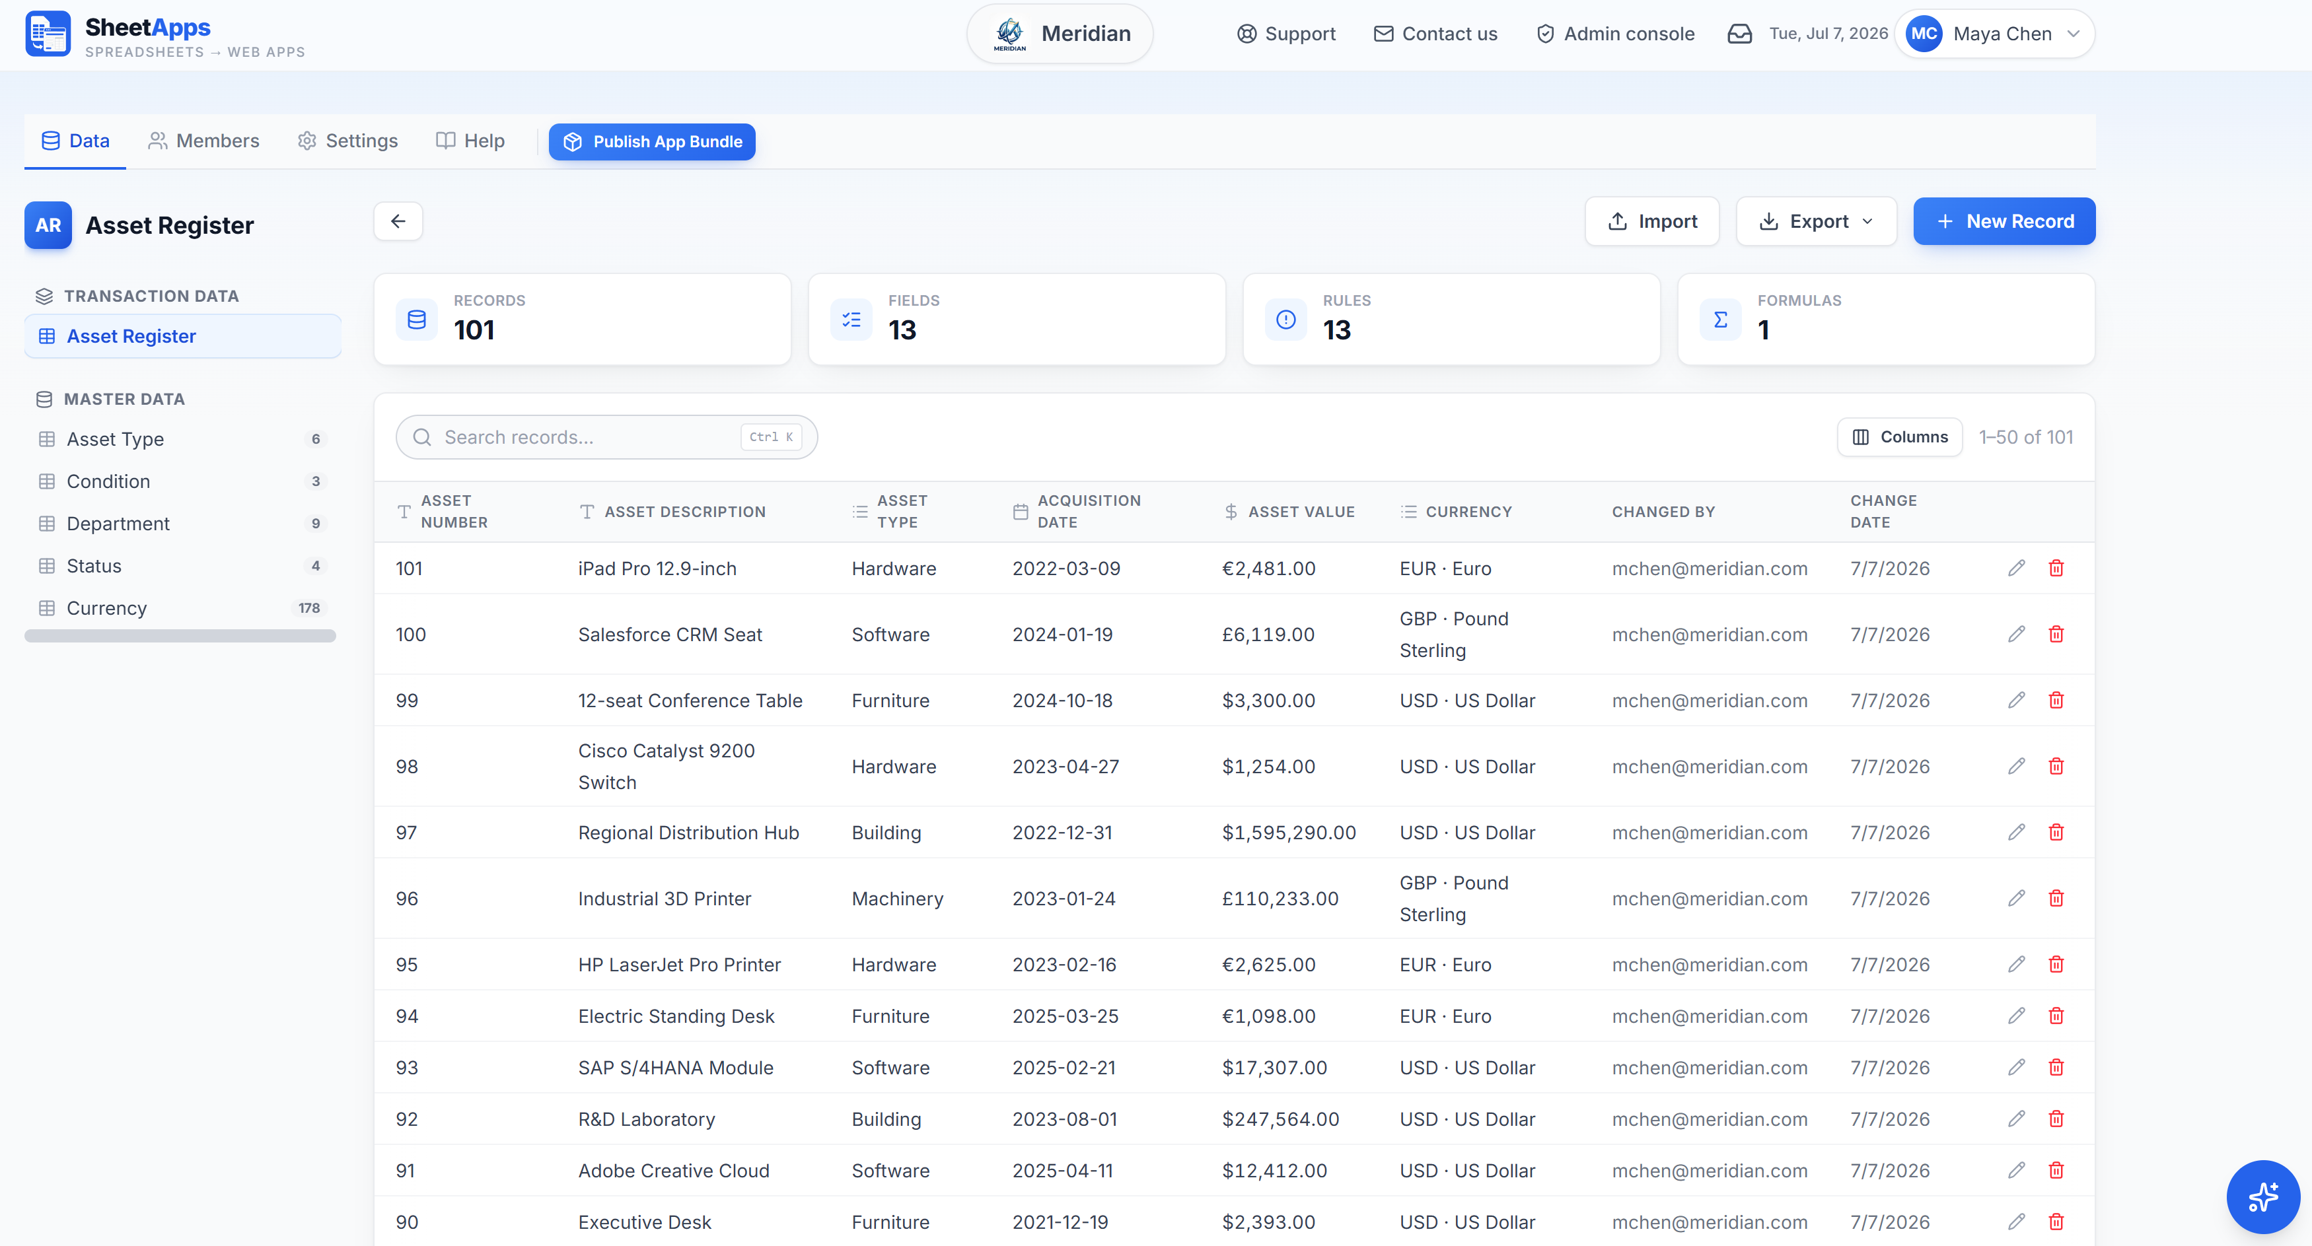Screen dimensions: 2312x1246
Task: Edit the Regional Distribution Hub record
Action: 2017,833
